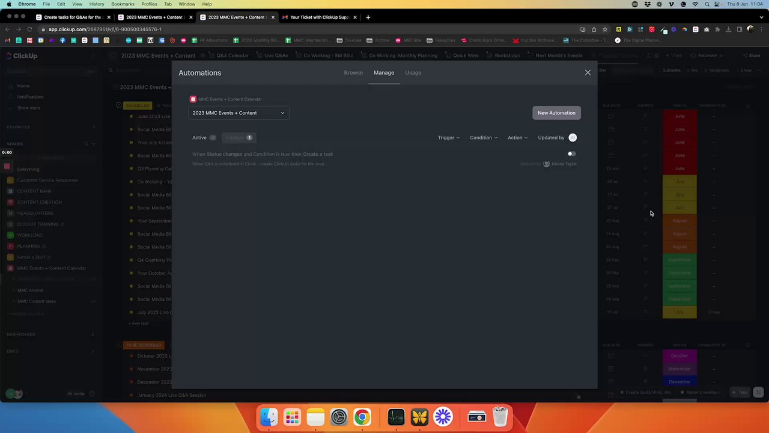Screen dimensions: 769x433
Task: Click the New Automation button
Action: [x=556, y=113]
